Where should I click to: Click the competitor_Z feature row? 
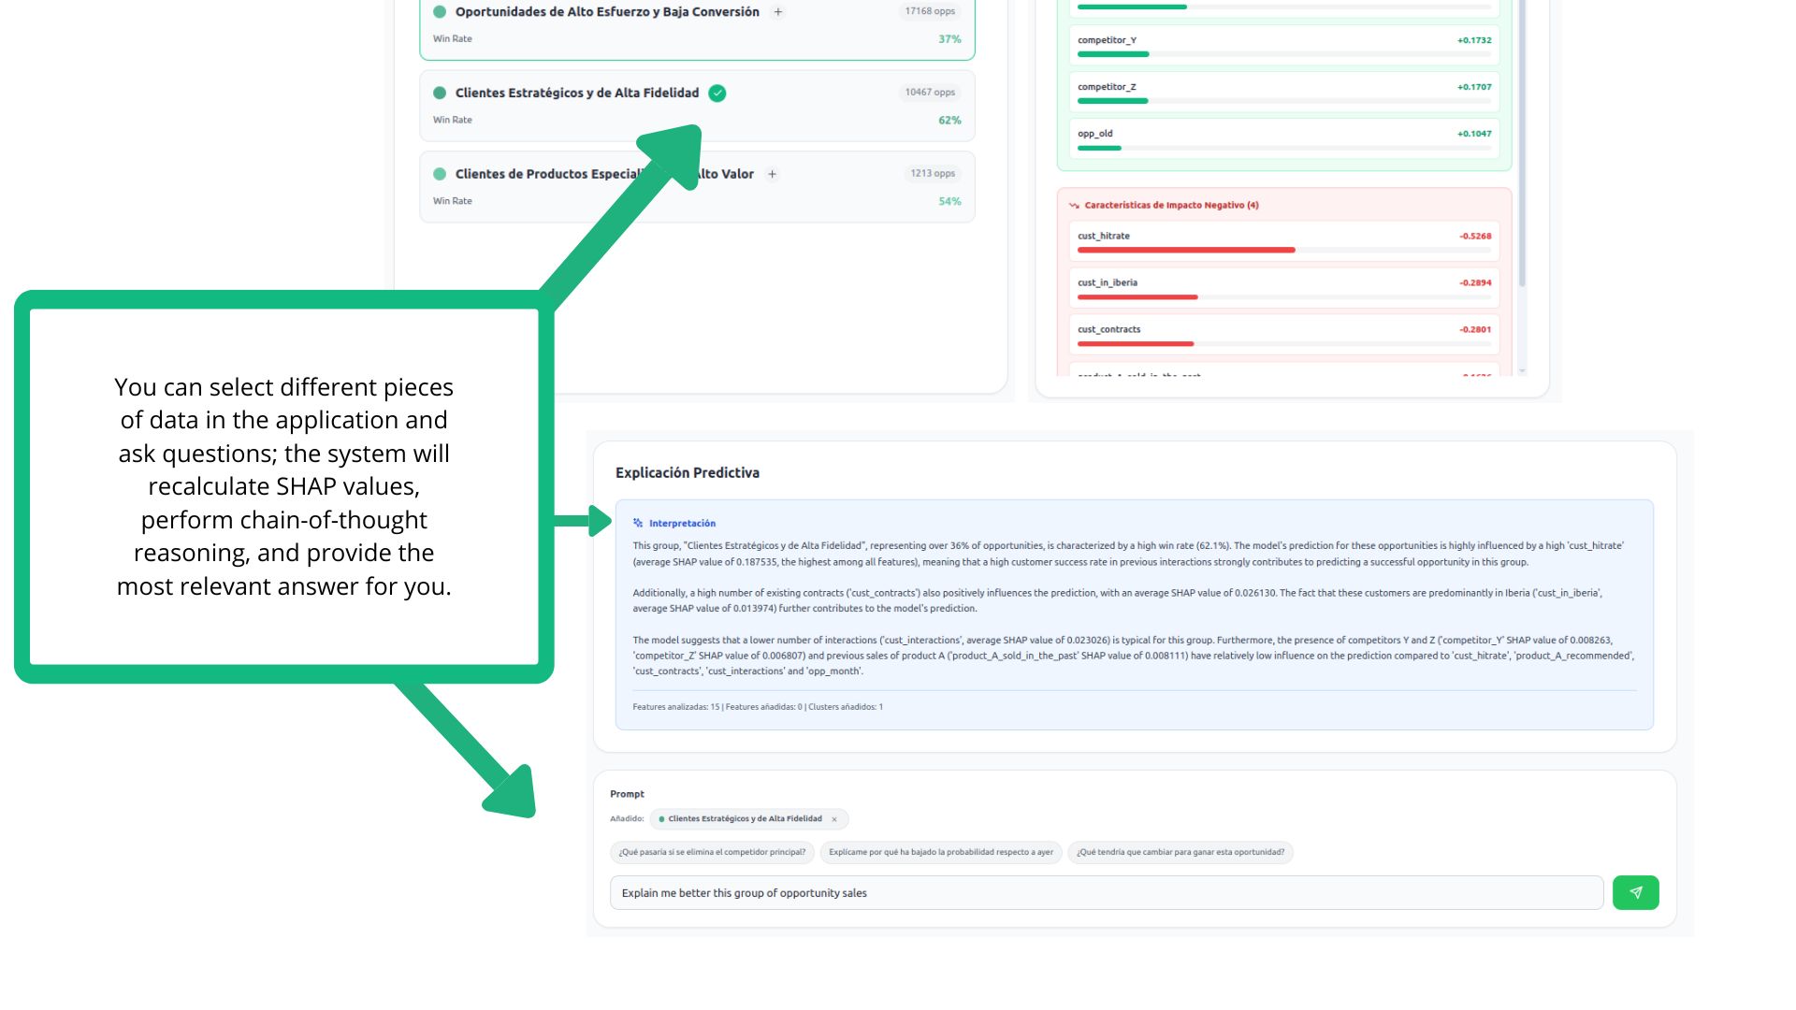tap(1283, 92)
